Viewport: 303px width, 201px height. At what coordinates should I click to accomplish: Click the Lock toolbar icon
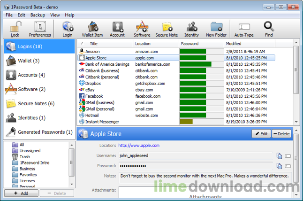click(15, 28)
